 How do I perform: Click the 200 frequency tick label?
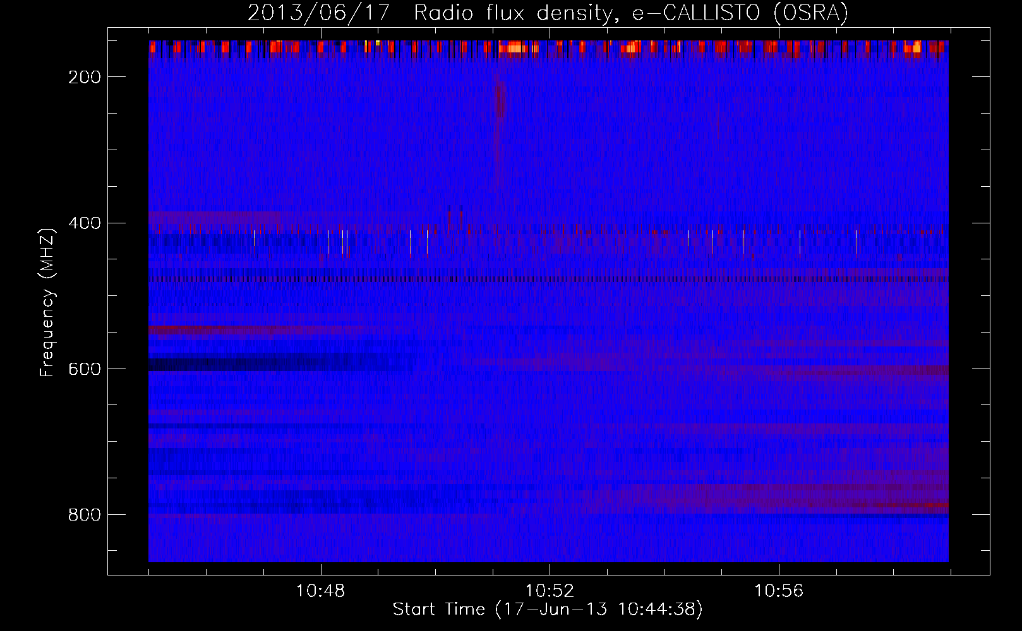[85, 77]
